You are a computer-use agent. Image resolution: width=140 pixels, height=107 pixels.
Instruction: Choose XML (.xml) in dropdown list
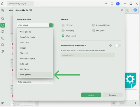click(x=35, y=69)
